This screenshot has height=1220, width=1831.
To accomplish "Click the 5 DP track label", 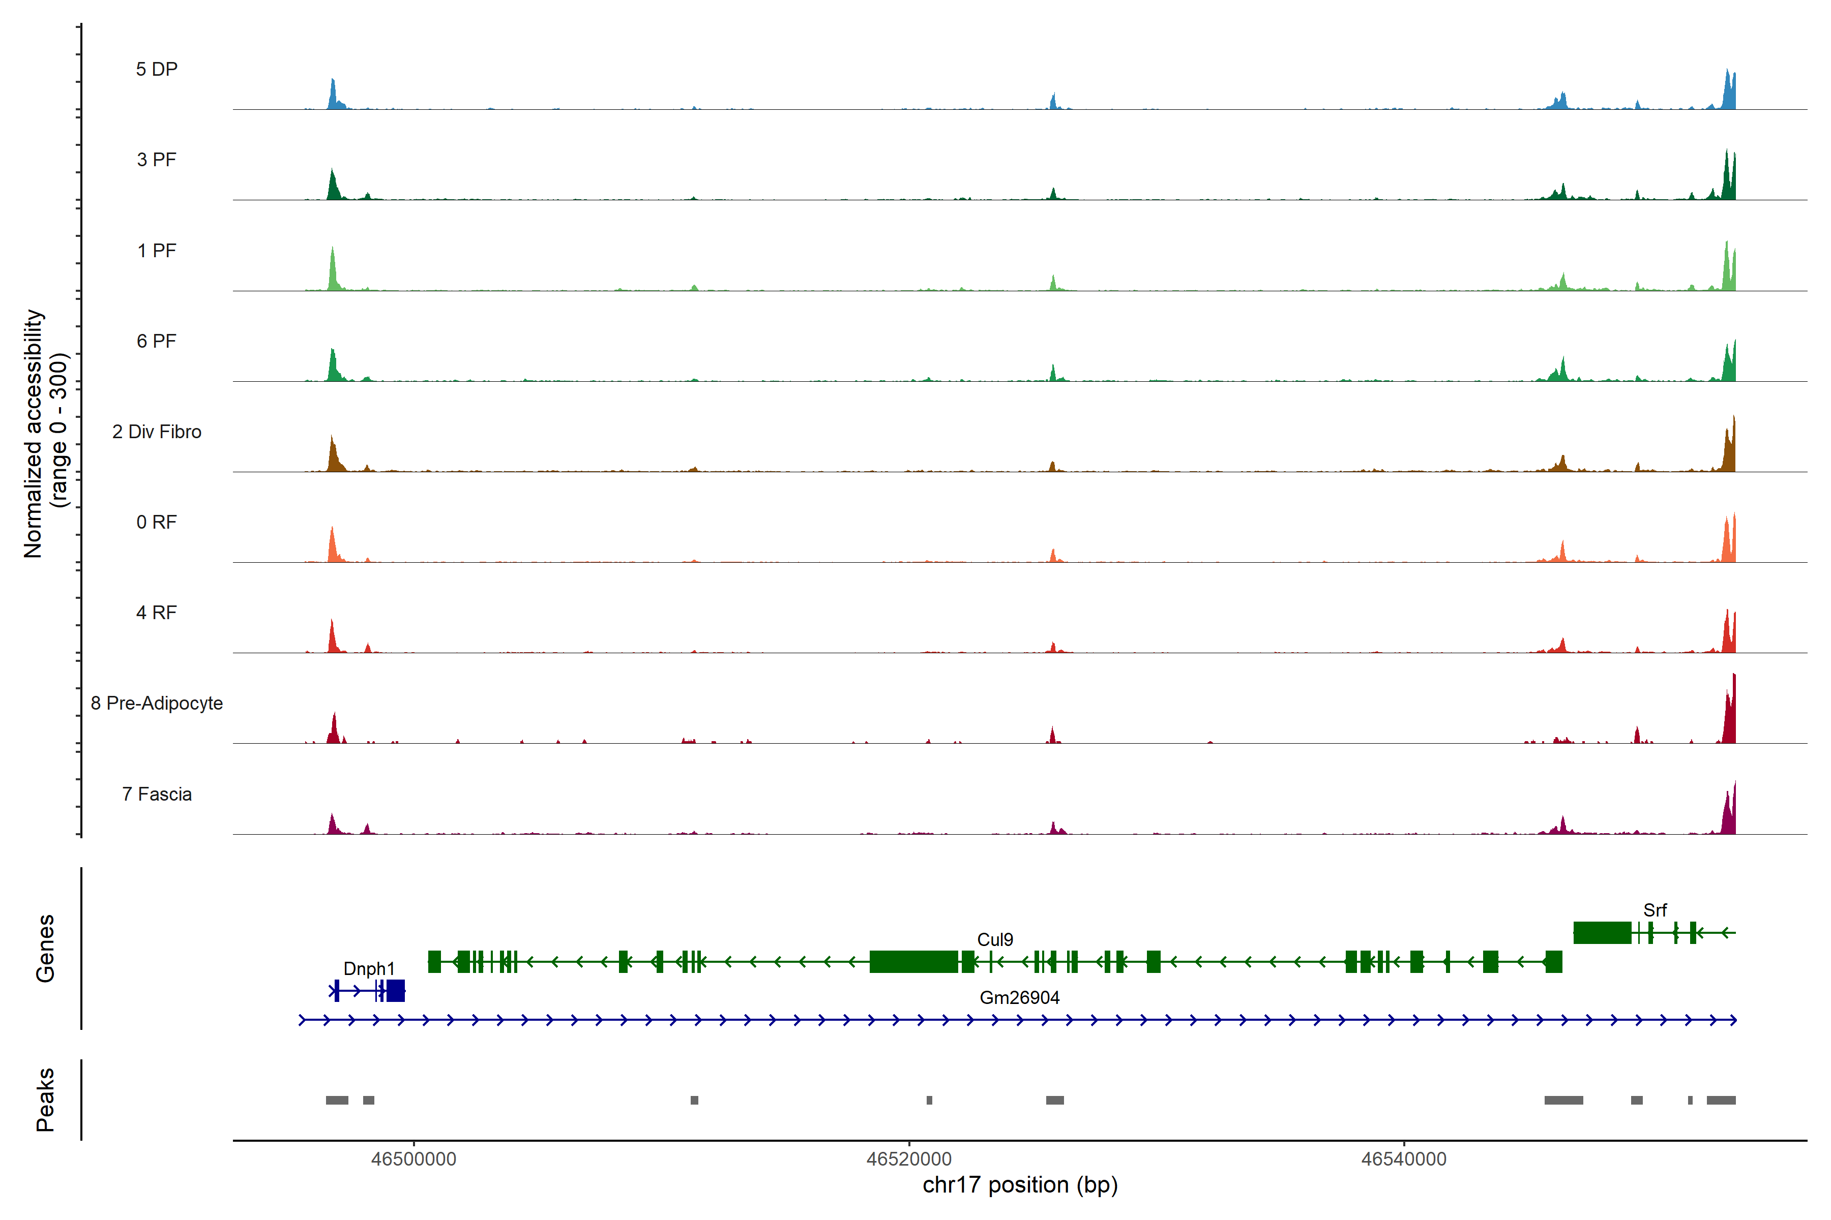I will click(157, 69).
